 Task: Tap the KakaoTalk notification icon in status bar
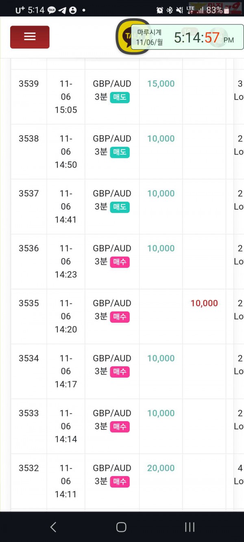[x=52, y=10]
